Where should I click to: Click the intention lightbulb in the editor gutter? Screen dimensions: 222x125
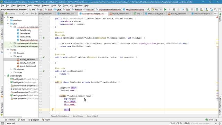point(52,109)
